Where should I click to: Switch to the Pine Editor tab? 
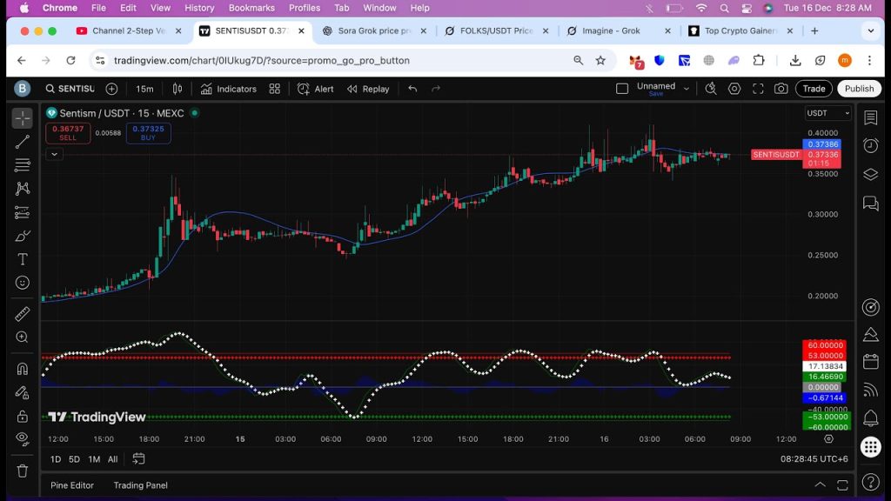coord(72,485)
